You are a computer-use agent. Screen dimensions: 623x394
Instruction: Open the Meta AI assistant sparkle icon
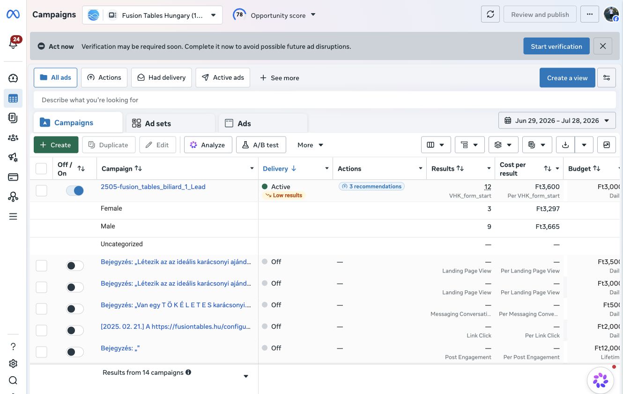click(601, 380)
